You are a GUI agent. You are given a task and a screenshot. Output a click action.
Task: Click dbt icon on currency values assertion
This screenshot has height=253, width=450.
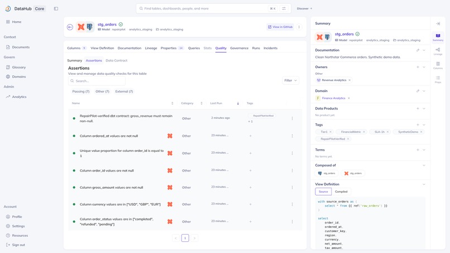[170, 204]
